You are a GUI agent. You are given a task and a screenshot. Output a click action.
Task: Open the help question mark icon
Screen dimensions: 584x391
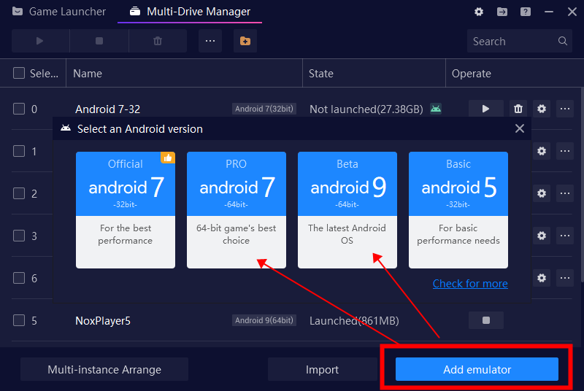point(526,12)
